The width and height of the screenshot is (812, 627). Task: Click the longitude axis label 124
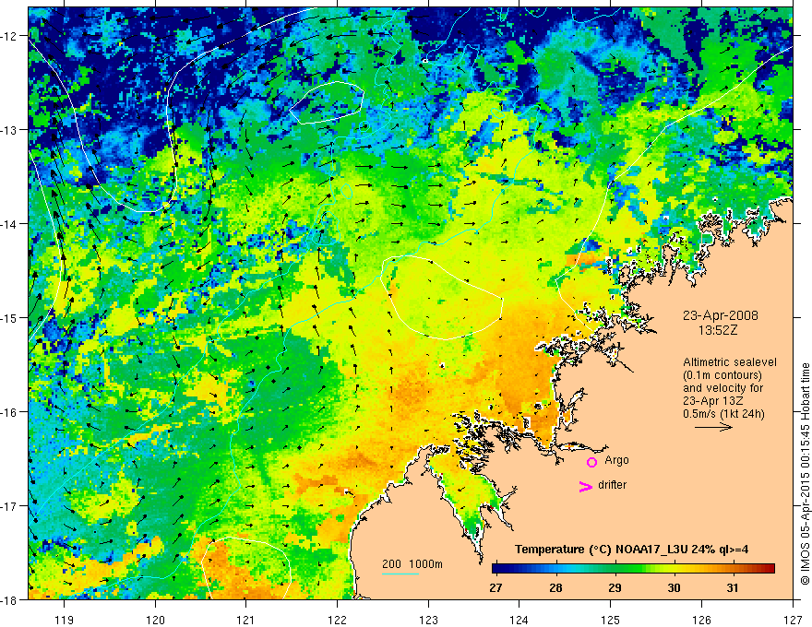click(519, 620)
